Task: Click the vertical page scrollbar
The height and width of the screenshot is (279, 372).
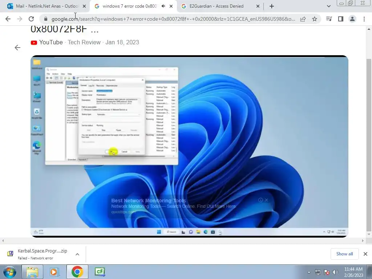Action: point(369,145)
